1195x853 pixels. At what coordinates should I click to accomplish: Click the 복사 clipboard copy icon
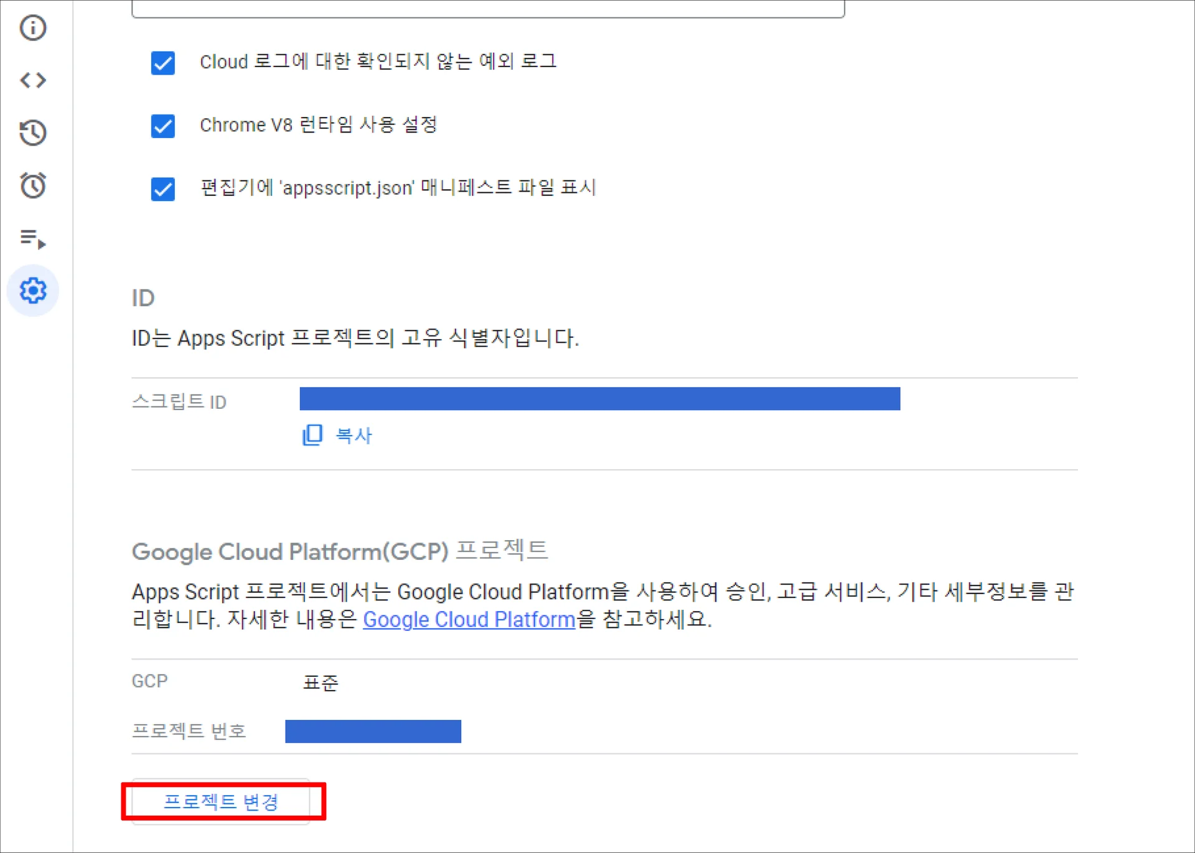pyautogui.click(x=312, y=435)
